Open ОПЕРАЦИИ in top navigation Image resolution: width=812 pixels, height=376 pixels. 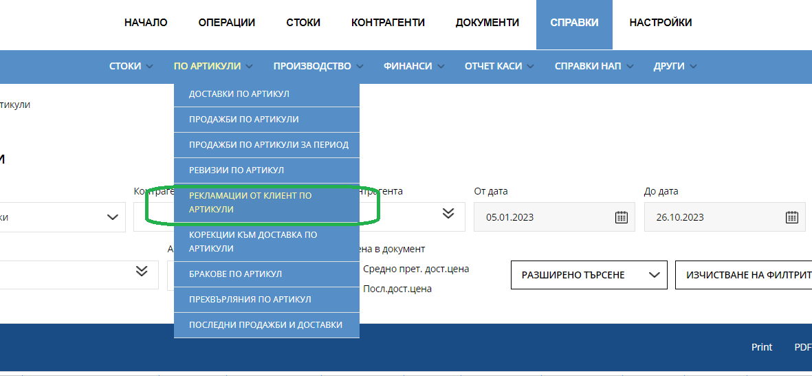coord(227,23)
